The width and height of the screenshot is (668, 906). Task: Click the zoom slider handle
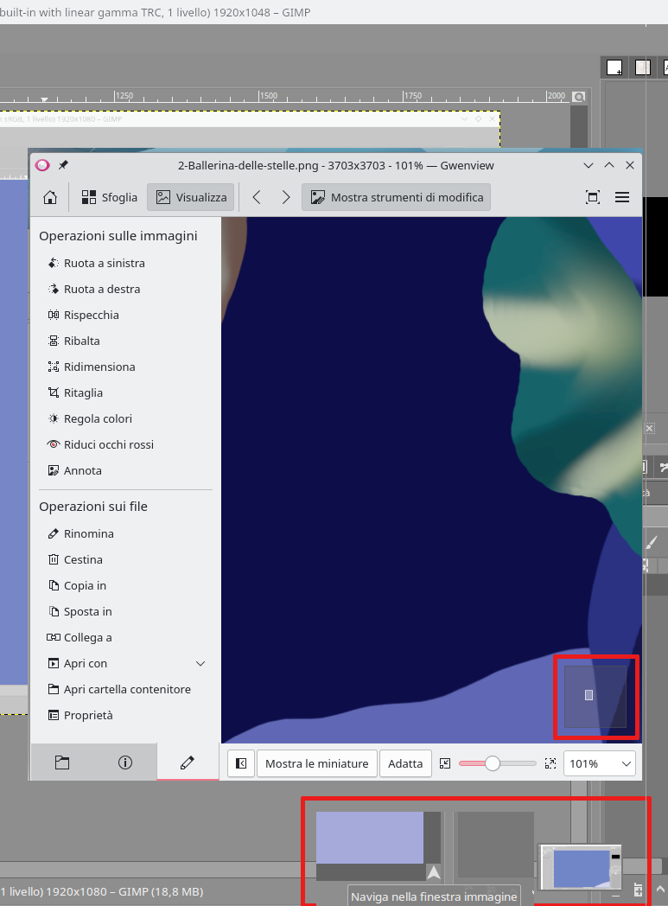click(493, 763)
